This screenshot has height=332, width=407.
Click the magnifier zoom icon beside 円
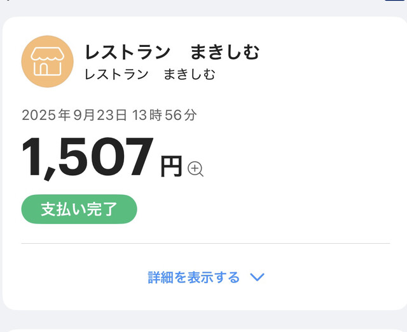pos(195,169)
